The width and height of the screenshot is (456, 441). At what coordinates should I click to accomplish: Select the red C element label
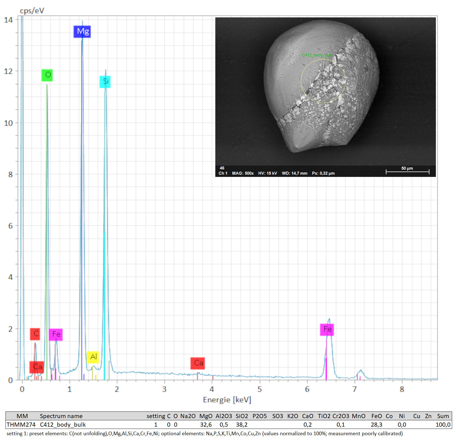pyautogui.click(x=35, y=334)
